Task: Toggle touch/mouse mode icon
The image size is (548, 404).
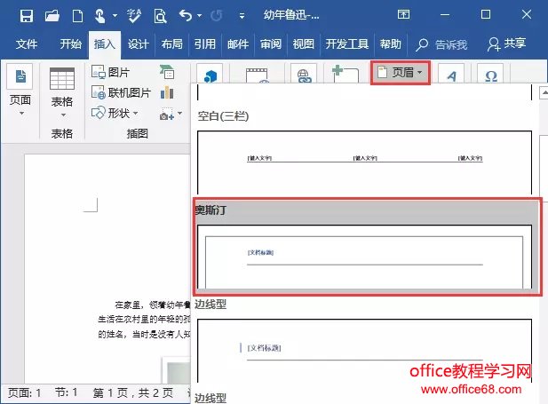Action: click(100, 16)
